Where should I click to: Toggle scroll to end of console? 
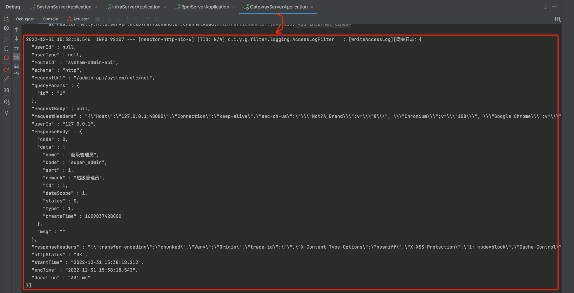pyautogui.click(x=16, y=57)
